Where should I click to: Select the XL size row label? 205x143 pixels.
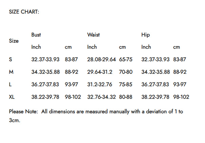(12, 97)
